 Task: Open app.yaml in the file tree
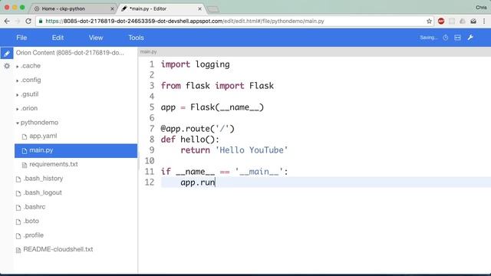pos(43,136)
